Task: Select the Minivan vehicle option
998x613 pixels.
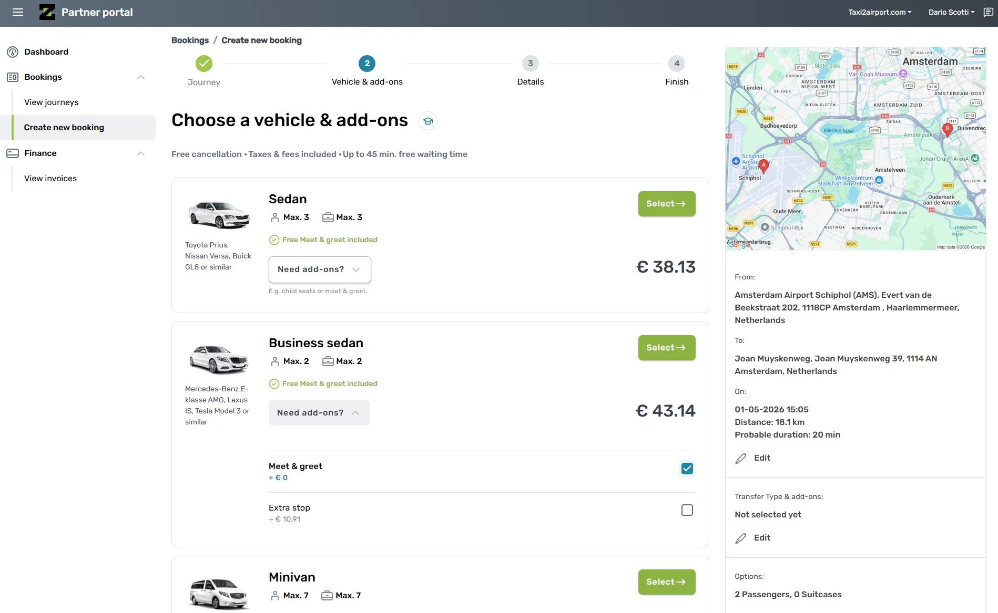Action: pyautogui.click(x=666, y=581)
